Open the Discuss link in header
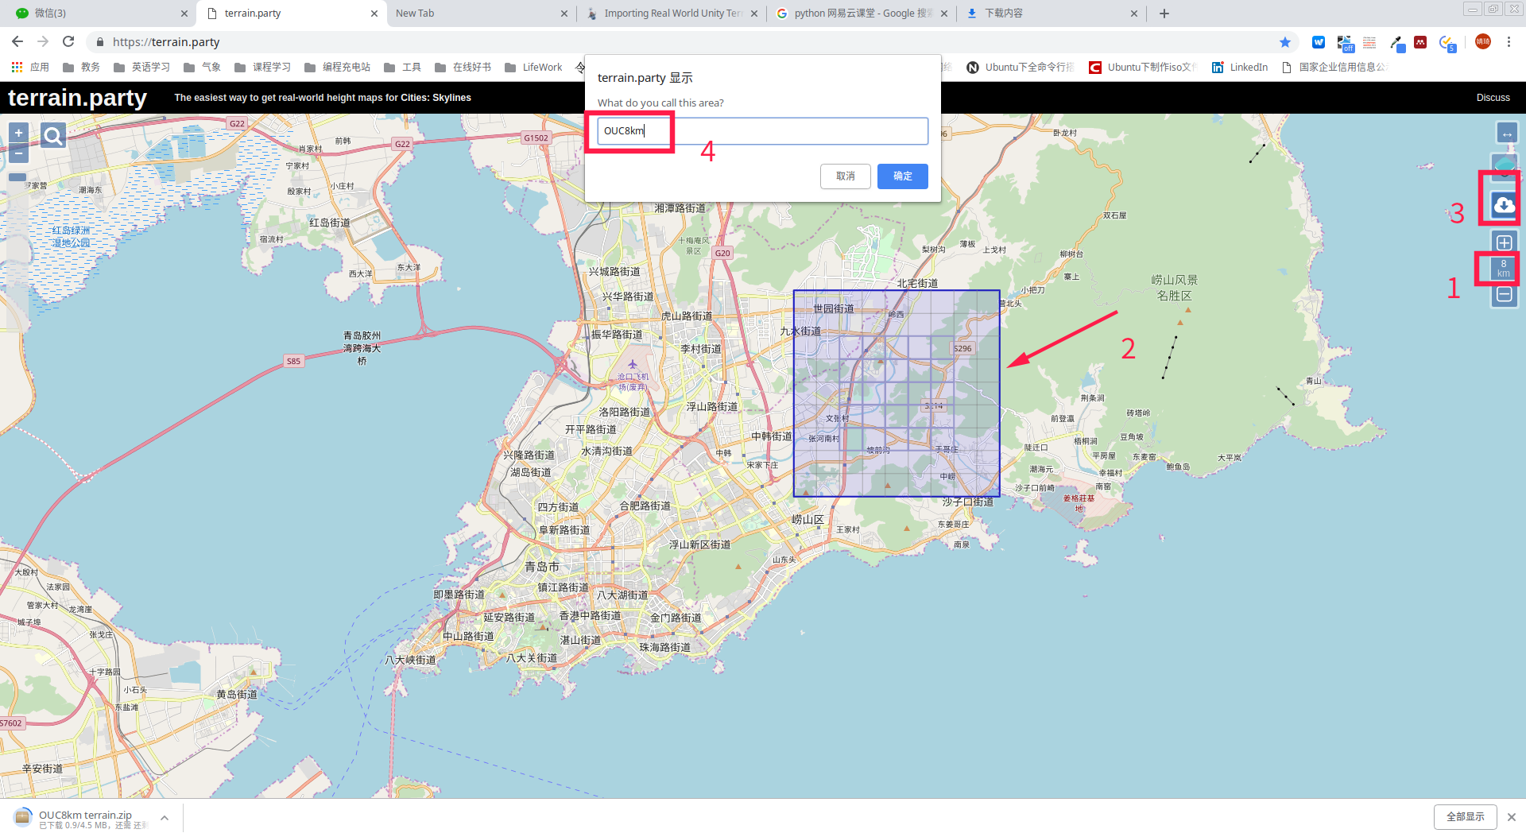The height and width of the screenshot is (837, 1526). [x=1493, y=98]
